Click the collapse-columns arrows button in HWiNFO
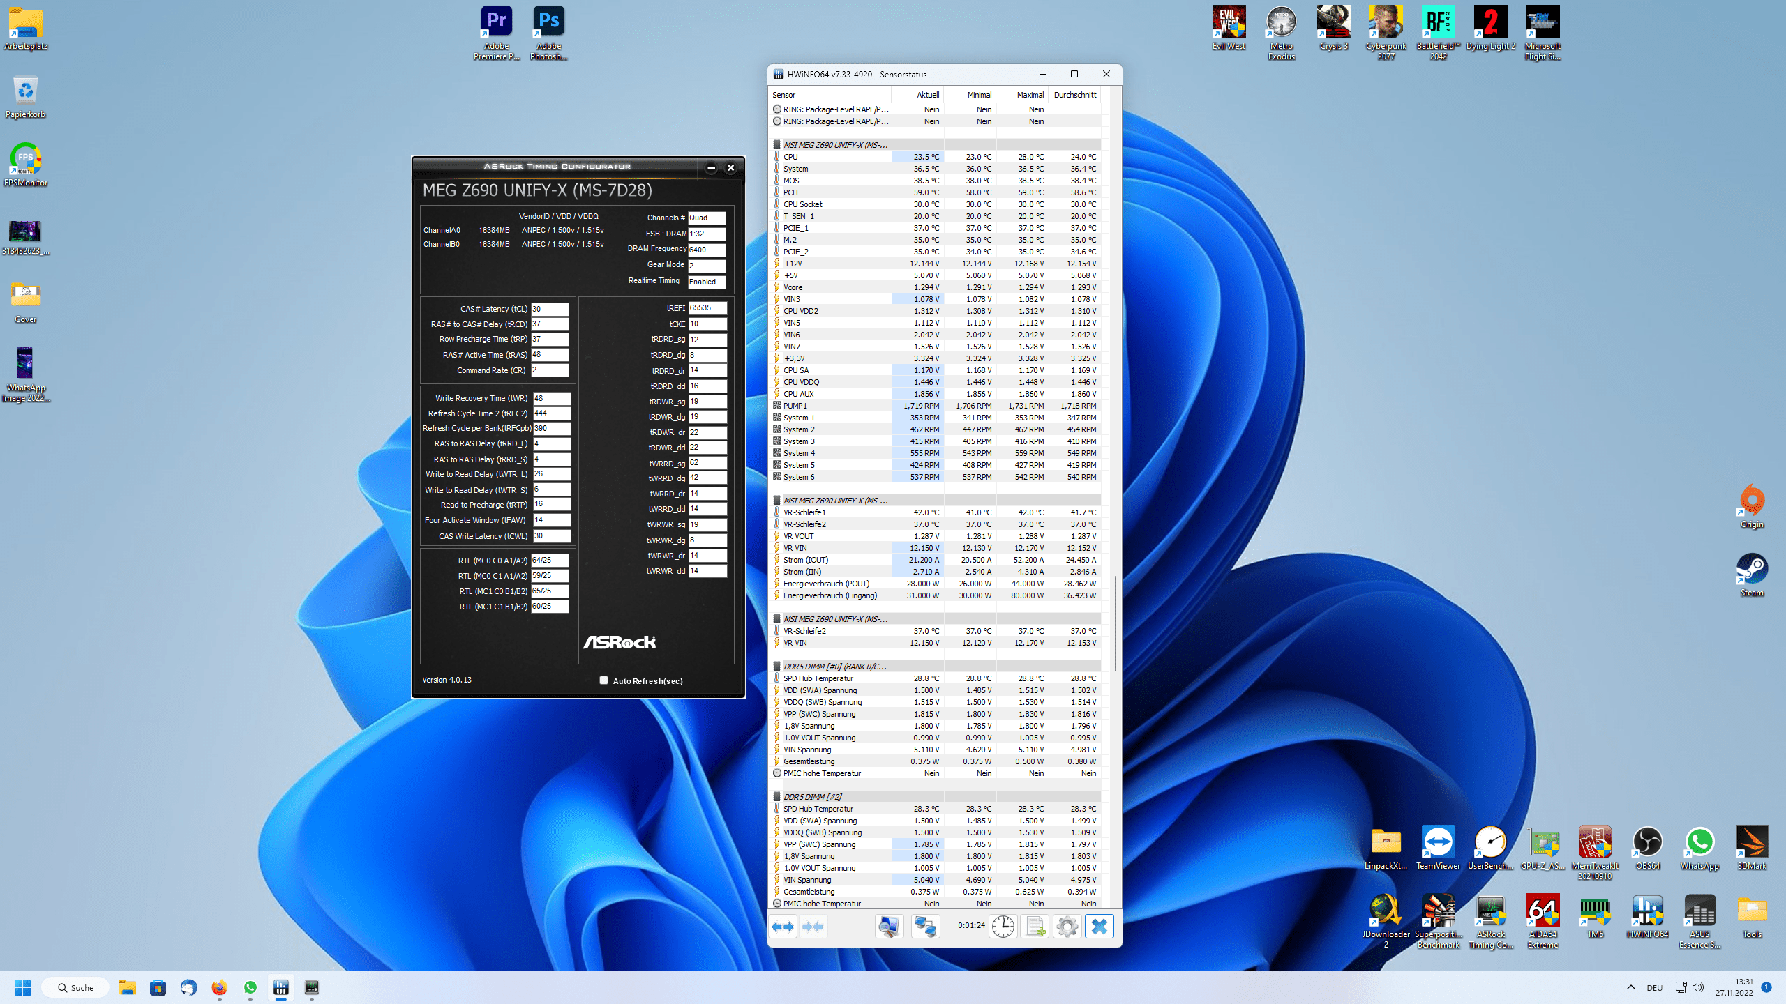The height and width of the screenshot is (1004, 1786). coord(813,927)
